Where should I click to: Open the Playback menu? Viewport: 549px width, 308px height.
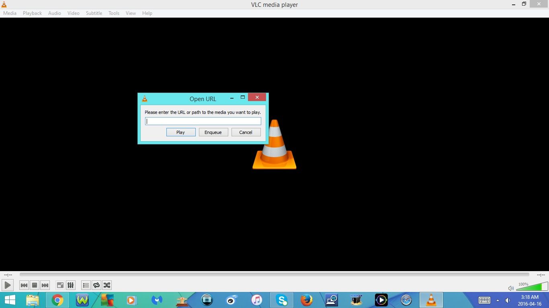32,13
